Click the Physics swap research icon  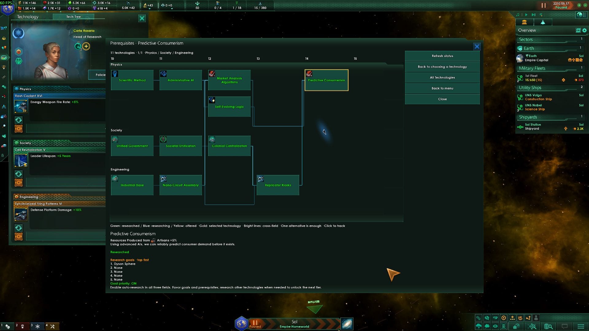pyautogui.click(x=18, y=120)
